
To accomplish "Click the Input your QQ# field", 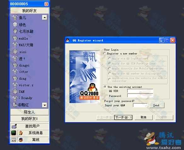I will click(x=140, y=105).
